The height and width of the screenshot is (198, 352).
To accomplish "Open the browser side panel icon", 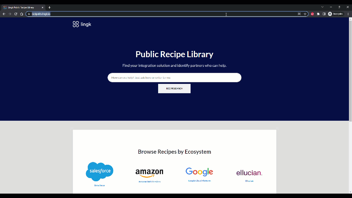I will (x=324, y=14).
